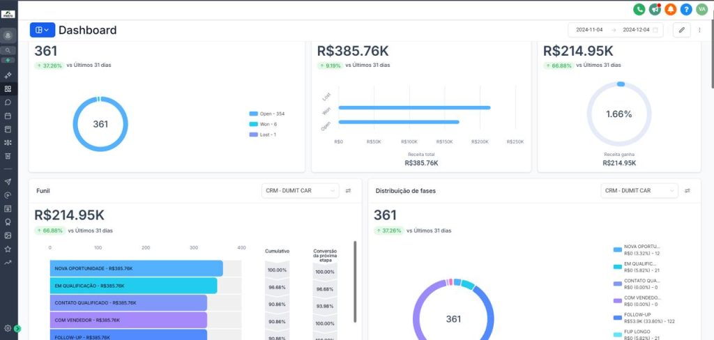This screenshot has width=714, height=340.
Task: Open the three-dot dashboard options menu
Action: point(700,30)
